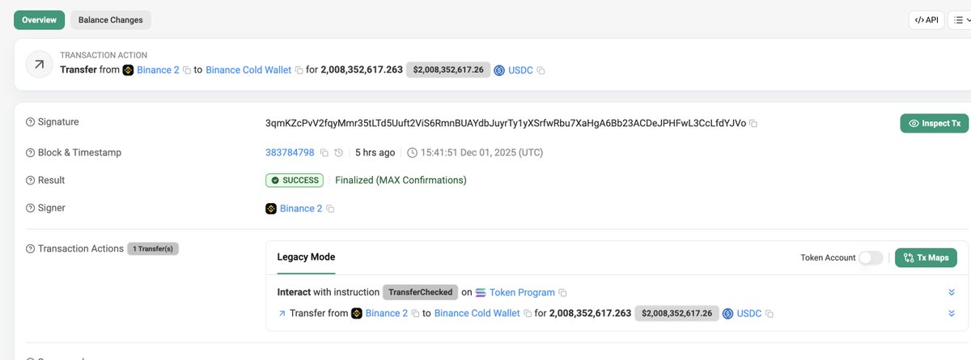Click the Finalized (MAX Confirmations) text
This screenshot has width=971, height=360.
click(x=401, y=180)
